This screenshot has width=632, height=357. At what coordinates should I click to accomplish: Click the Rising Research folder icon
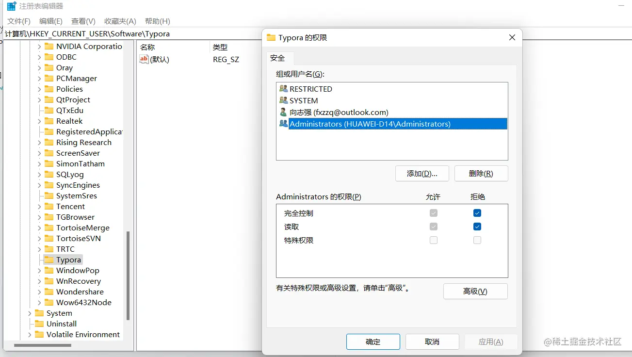click(49, 142)
